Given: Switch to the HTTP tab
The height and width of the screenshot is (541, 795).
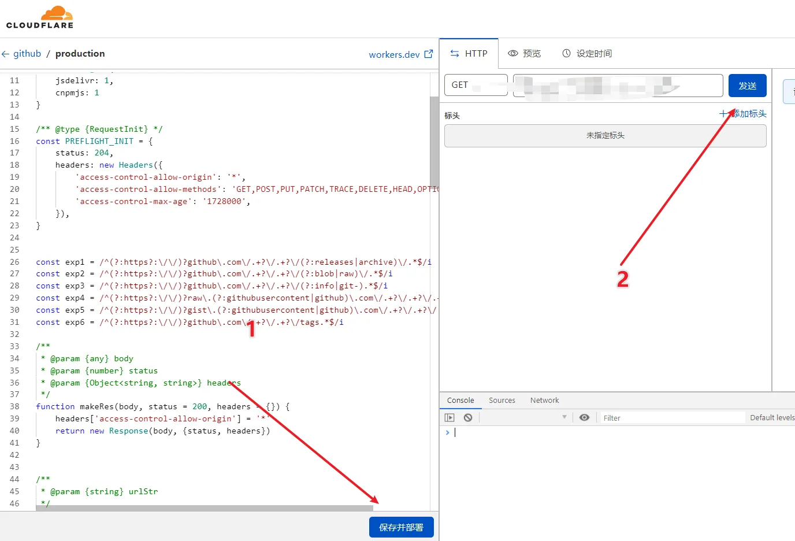Looking at the screenshot, I should click(469, 53).
